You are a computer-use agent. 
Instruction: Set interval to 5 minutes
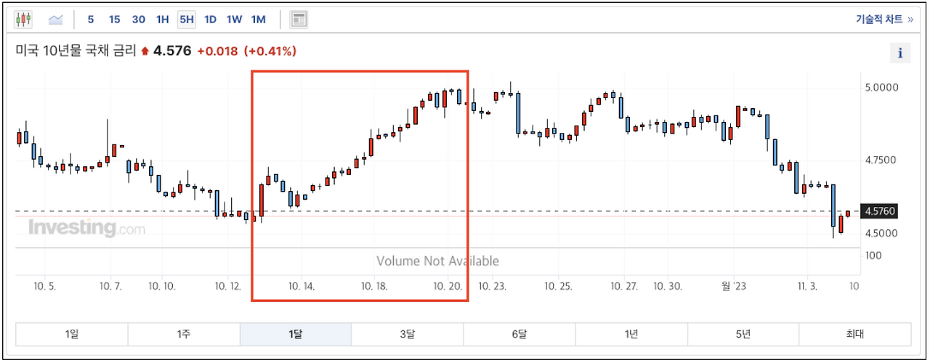pos(90,20)
